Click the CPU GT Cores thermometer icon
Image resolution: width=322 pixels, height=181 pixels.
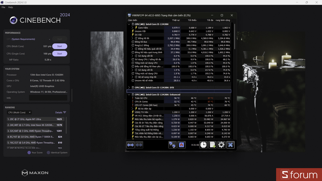tap(133, 105)
